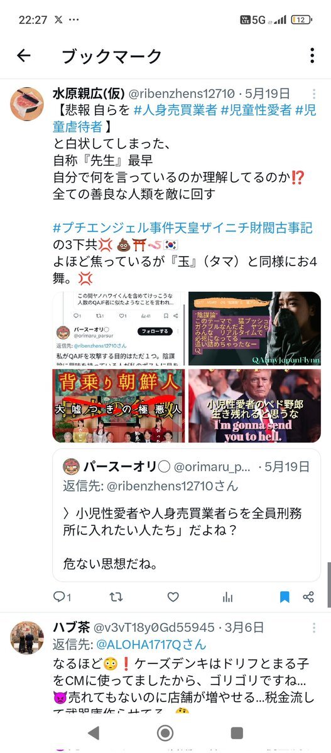331x753 pixels.
Task: Remove bookmark with the blue bookmark icon
Action: click(285, 597)
